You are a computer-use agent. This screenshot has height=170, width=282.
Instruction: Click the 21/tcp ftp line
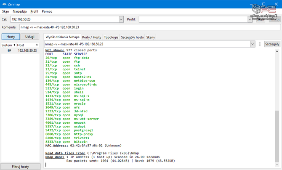pos(63,62)
